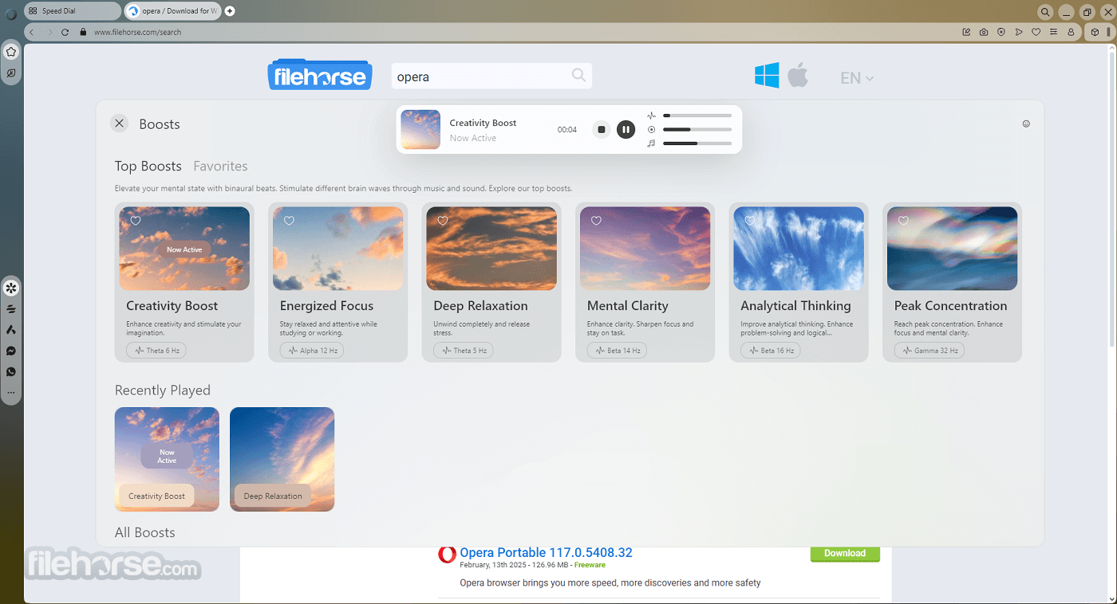Open the Aria AI sidebar icon
Screen dimensions: 1117x604
tap(11, 330)
